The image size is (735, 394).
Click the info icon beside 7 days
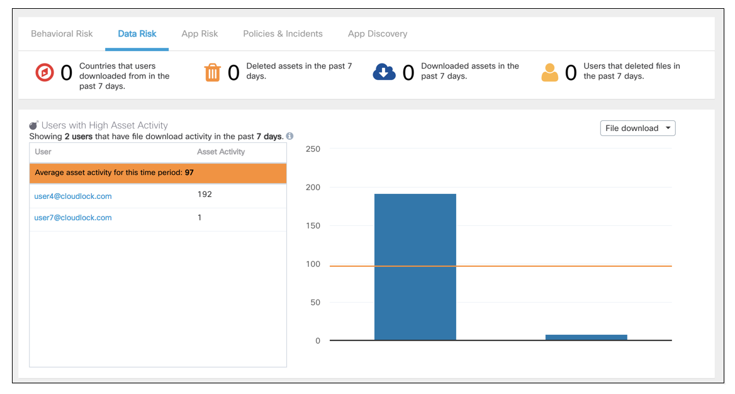pos(289,136)
